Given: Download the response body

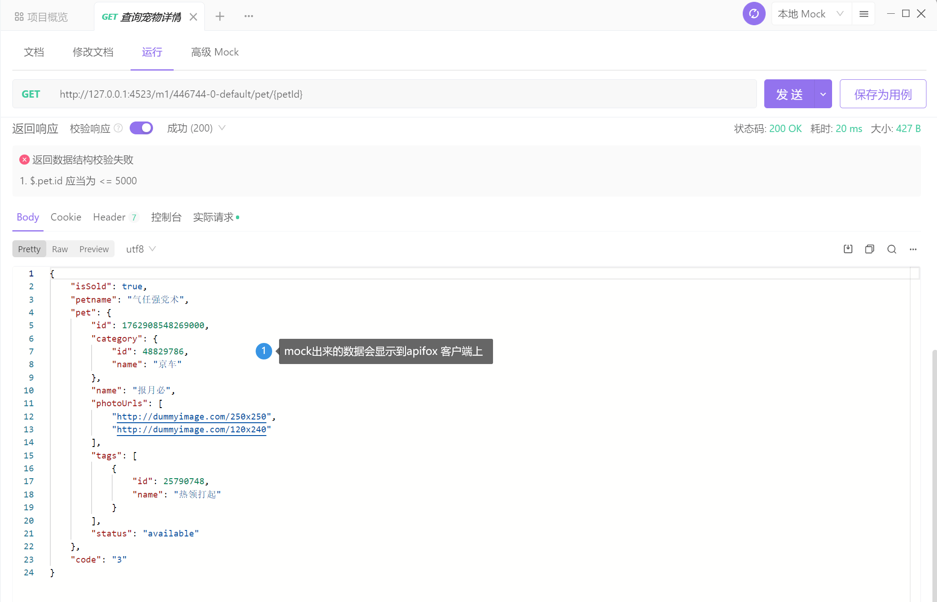Looking at the screenshot, I should point(848,249).
